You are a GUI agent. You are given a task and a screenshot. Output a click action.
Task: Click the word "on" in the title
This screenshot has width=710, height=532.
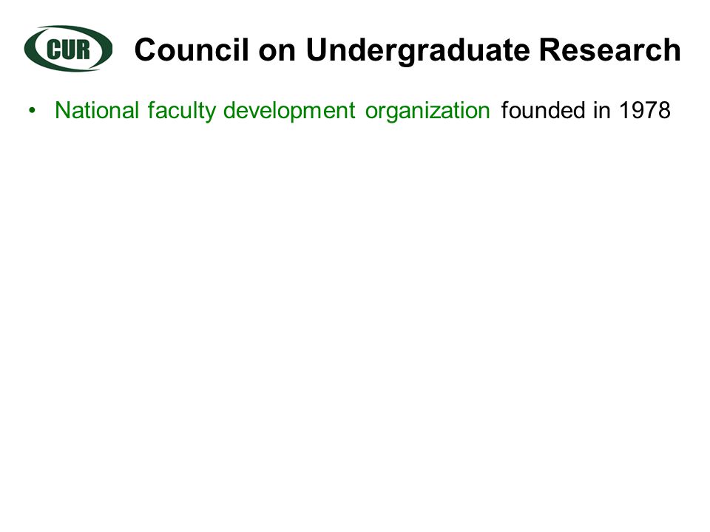tap(277, 52)
